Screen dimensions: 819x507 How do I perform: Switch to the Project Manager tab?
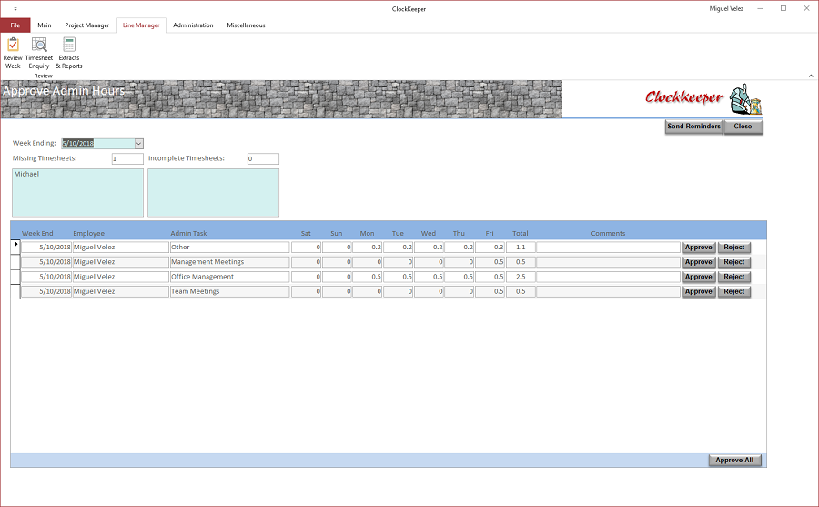pos(86,25)
